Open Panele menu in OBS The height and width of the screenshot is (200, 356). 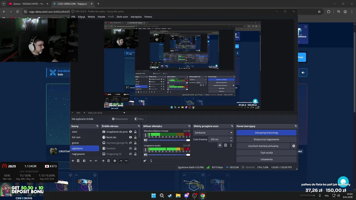click(x=101, y=17)
